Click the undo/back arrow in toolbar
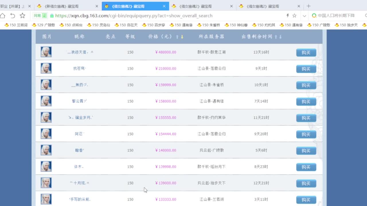This screenshot has width=367, height=206. (x=13, y=16)
